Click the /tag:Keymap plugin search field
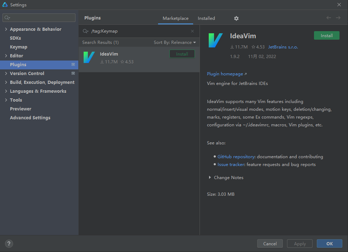This screenshot has height=252, width=348. (x=139, y=31)
